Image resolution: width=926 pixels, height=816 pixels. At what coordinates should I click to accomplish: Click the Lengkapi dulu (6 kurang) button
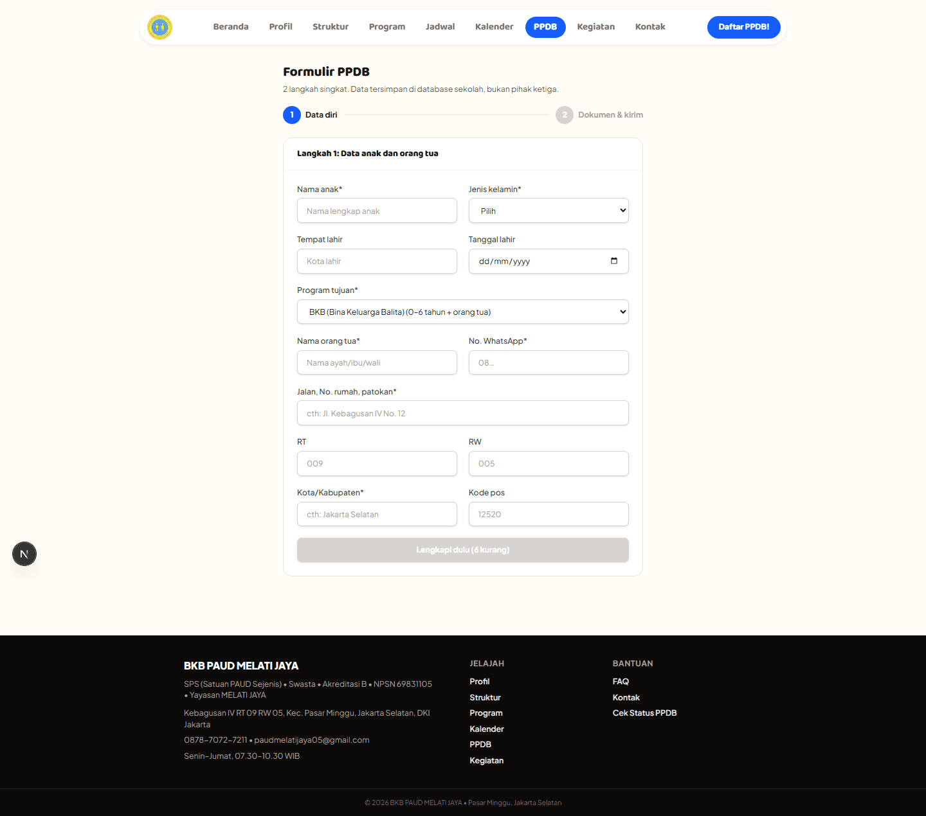coord(463,550)
